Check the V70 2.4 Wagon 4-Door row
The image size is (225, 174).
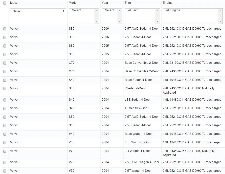5,151
